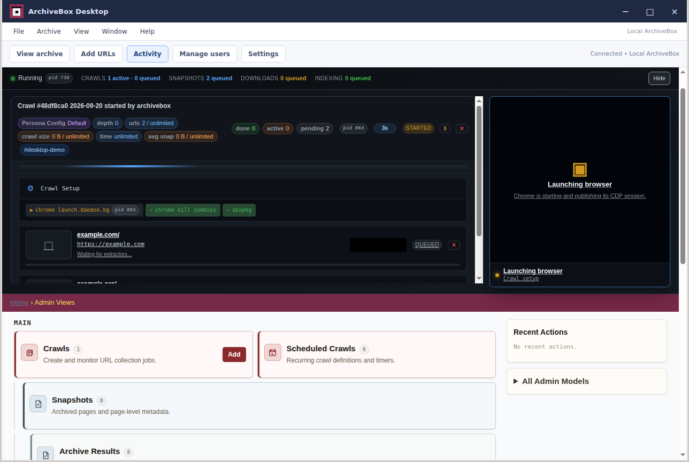The image size is (689, 462).
Task: Click the main page vertical scrollbar thumb
Action: [x=683, y=176]
